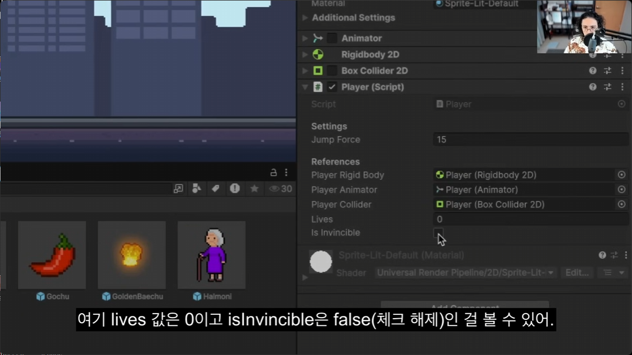Expand the Rigidbody 2D component
The image size is (632, 355).
click(305, 54)
